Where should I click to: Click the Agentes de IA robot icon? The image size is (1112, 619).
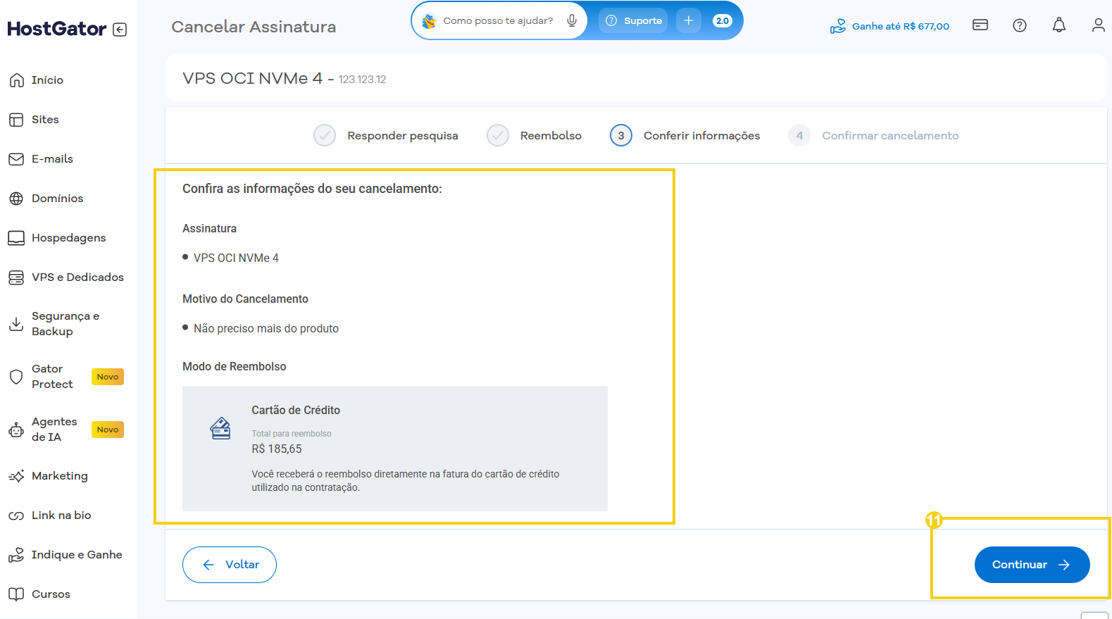(x=16, y=430)
